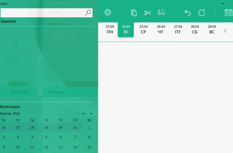This screenshot has height=153, width=233.
Task: Click the redo circular arrow icon
Action: pos(202,13)
